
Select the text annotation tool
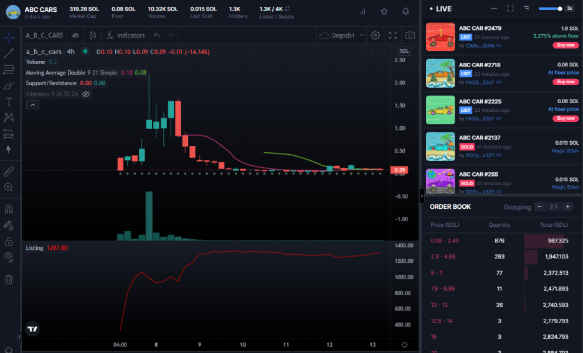point(9,101)
